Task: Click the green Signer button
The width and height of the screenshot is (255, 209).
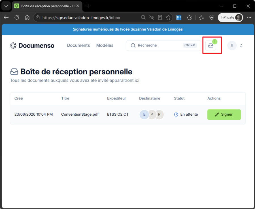Action: pos(224,115)
